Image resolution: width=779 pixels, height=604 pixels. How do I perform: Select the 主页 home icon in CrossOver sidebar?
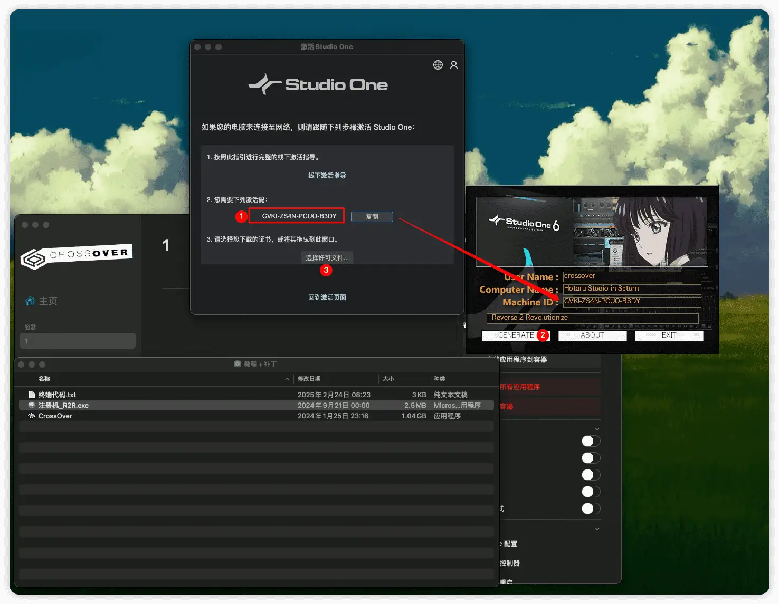click(x=29, y=301)
